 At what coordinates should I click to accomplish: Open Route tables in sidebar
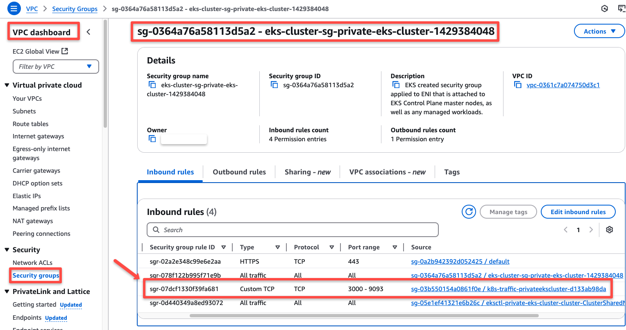[x=30, y=124]
